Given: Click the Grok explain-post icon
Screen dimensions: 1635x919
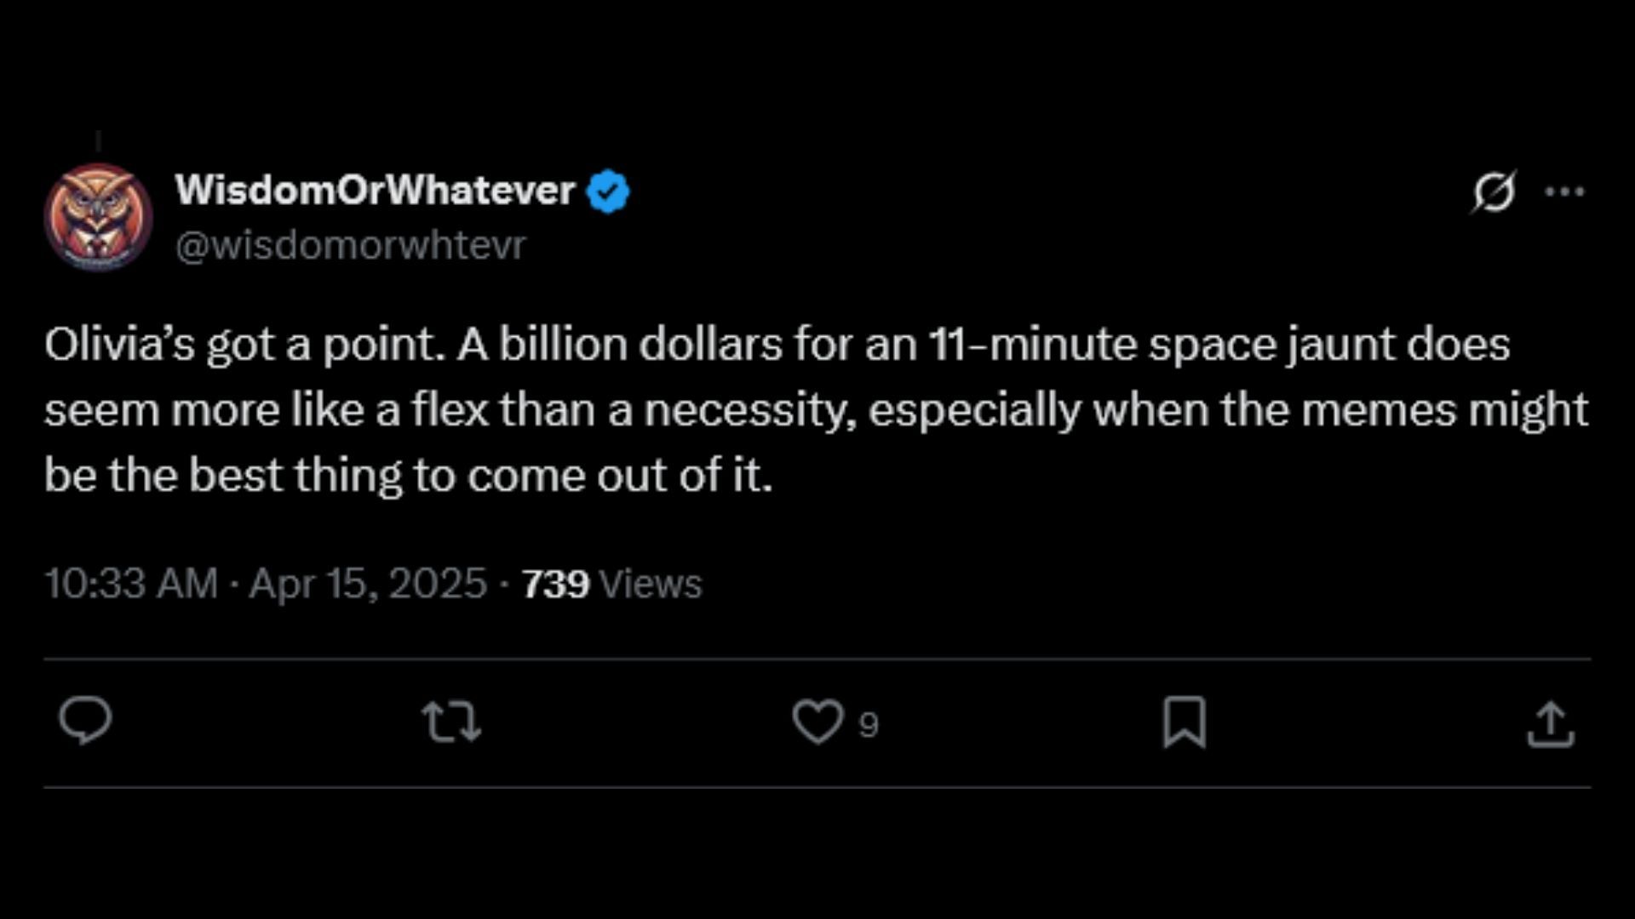Looking at the screenshot, I should (1494, 191).
